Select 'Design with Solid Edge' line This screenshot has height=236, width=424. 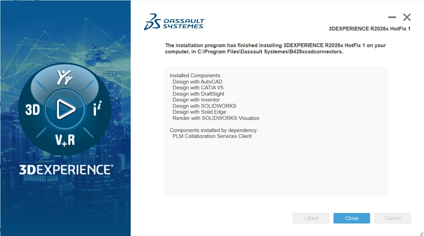(199, 112)
